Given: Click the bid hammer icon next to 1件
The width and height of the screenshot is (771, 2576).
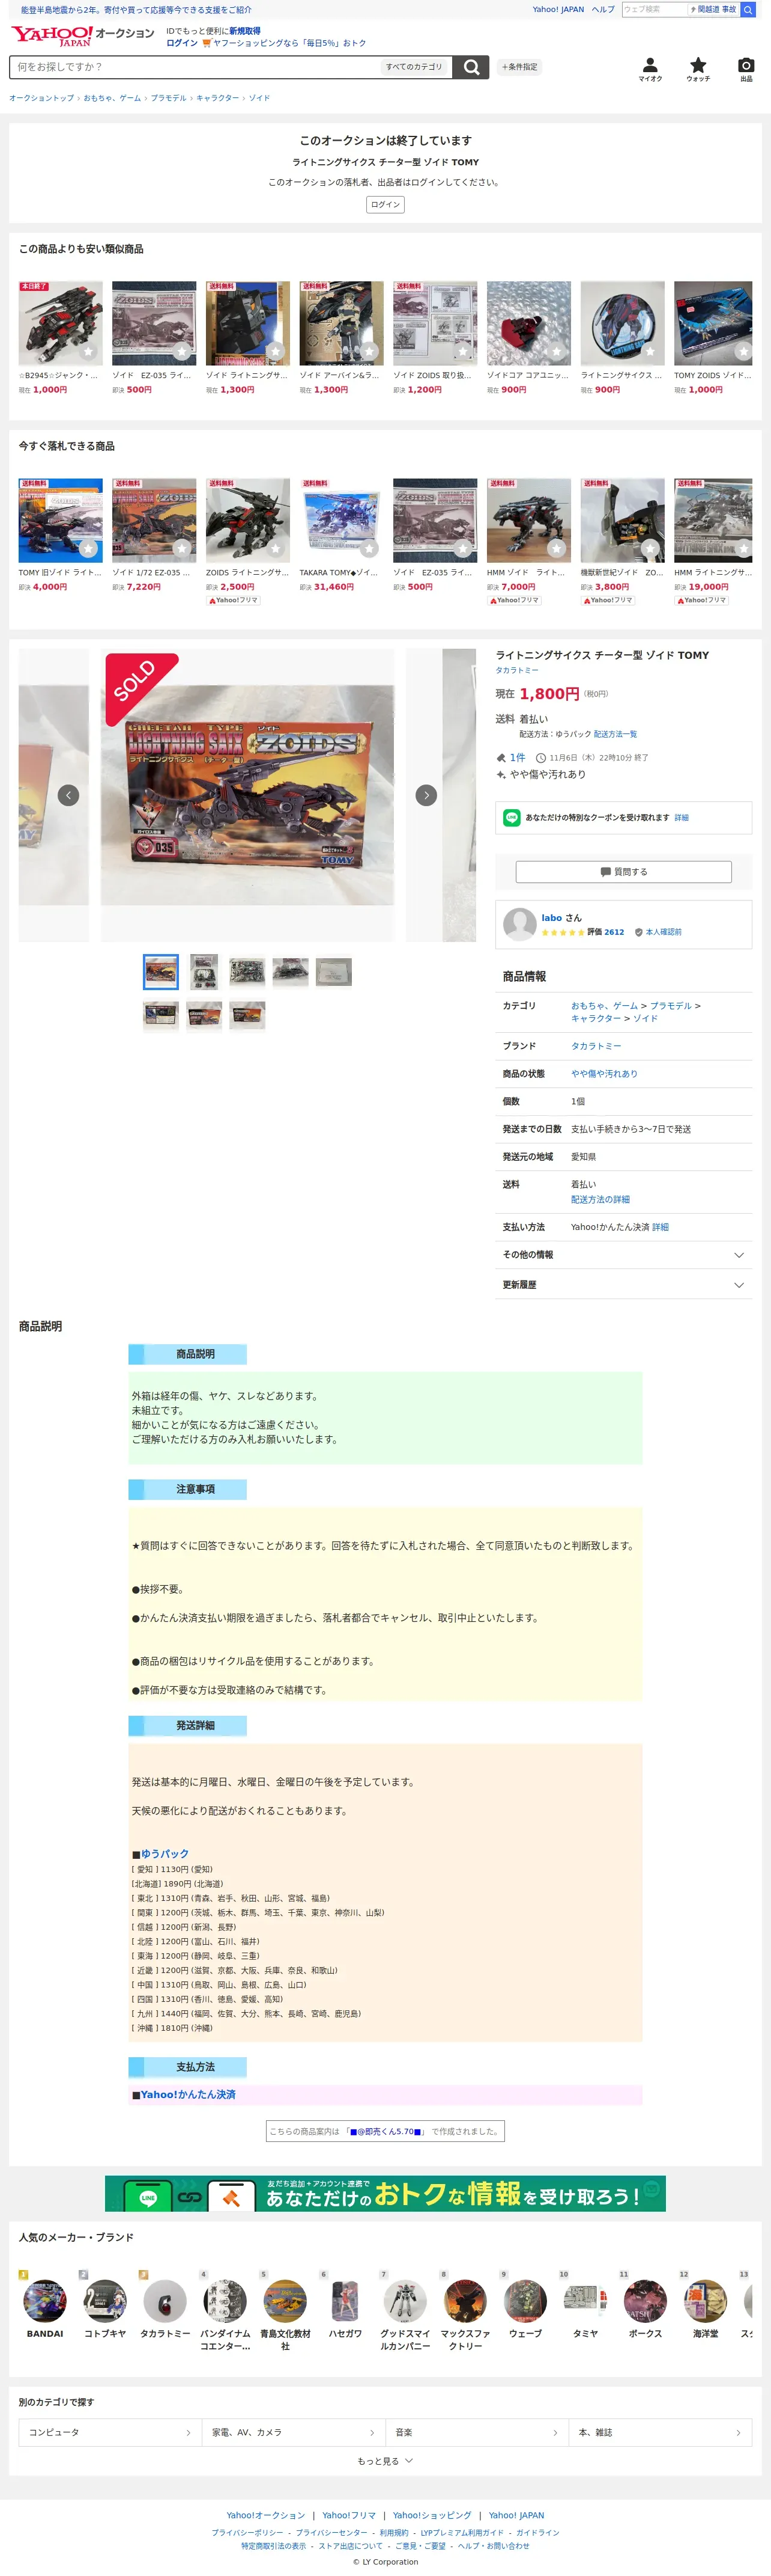Looking at the screenshot, I should [501, 758].
